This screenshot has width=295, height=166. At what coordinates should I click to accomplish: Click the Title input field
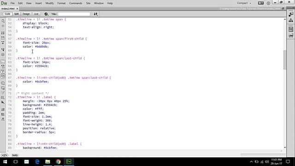[74, 14]
